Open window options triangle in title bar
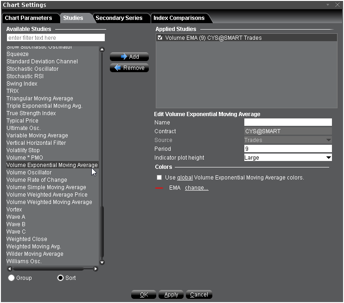 pos(328,5)
